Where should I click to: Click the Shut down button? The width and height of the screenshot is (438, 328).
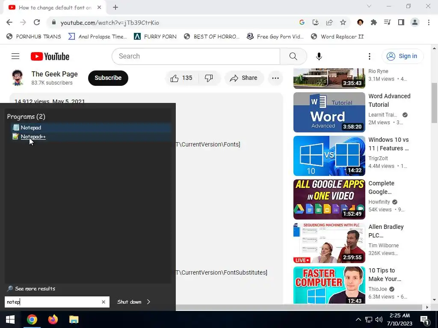point(129,302)
